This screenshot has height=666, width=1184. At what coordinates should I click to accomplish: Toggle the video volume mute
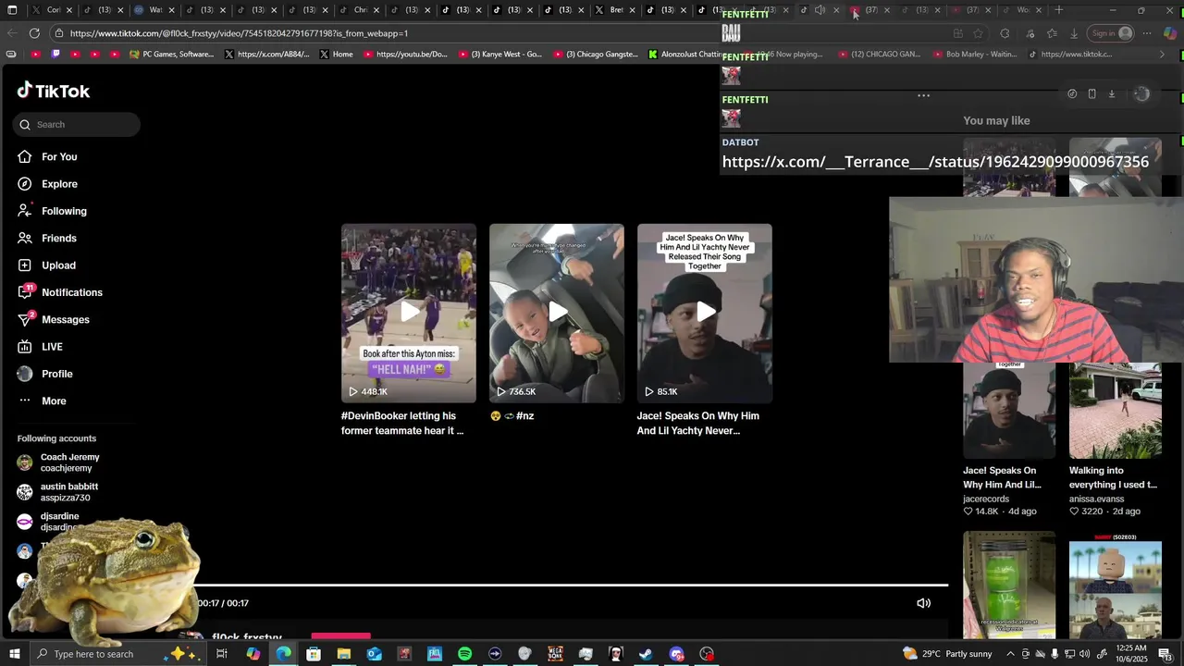click(x=923, y=603)
